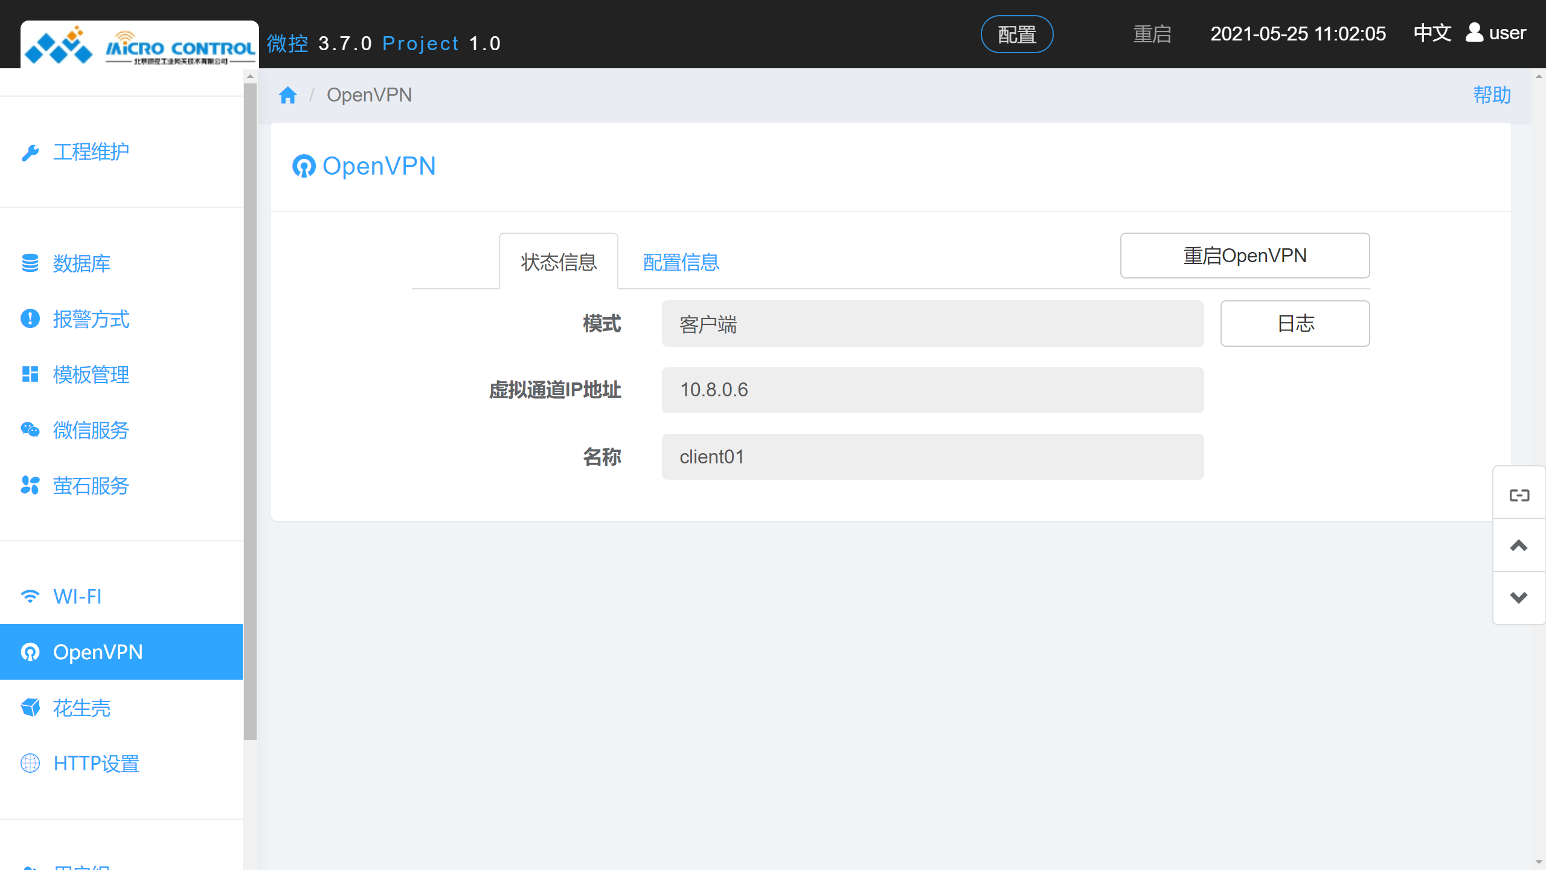Open 微信服务 WeChat service icon
1546x870 pixels.
click(x=31, y=430)
